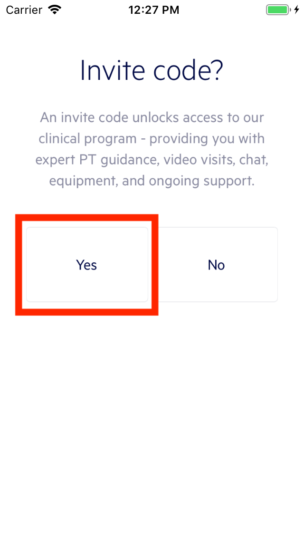Viewport: 304px width, 540px height.
Task: Click the red highlight border around Yes
Action: click(86, 218)
